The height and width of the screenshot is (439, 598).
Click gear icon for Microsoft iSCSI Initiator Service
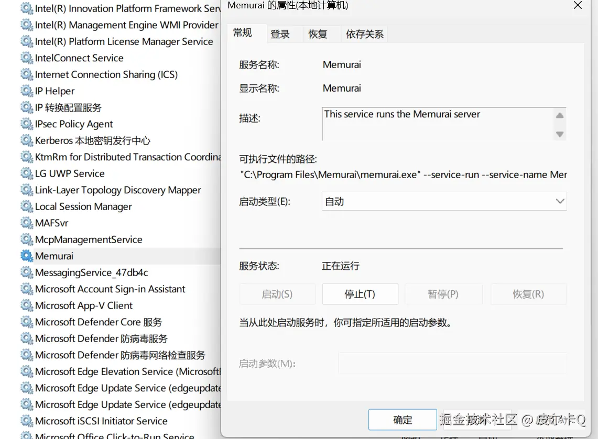coord(27,421)
